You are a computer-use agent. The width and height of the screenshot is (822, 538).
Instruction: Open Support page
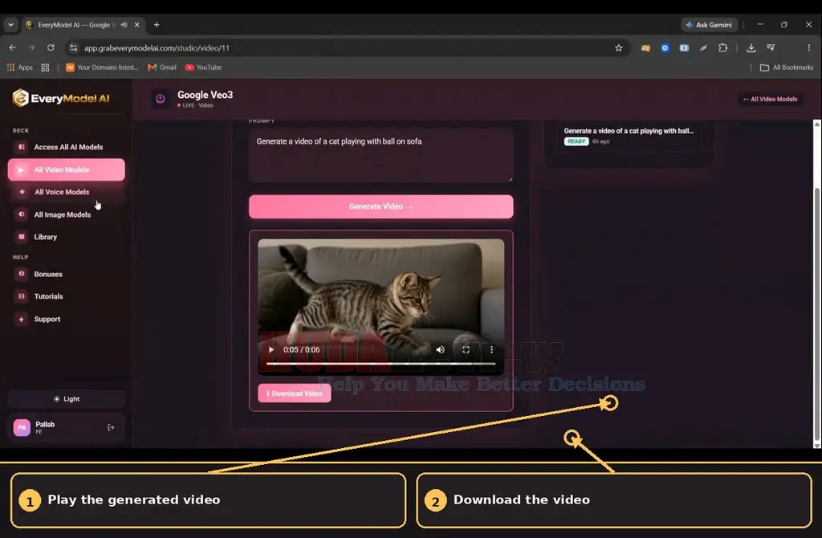click(67, 319)
